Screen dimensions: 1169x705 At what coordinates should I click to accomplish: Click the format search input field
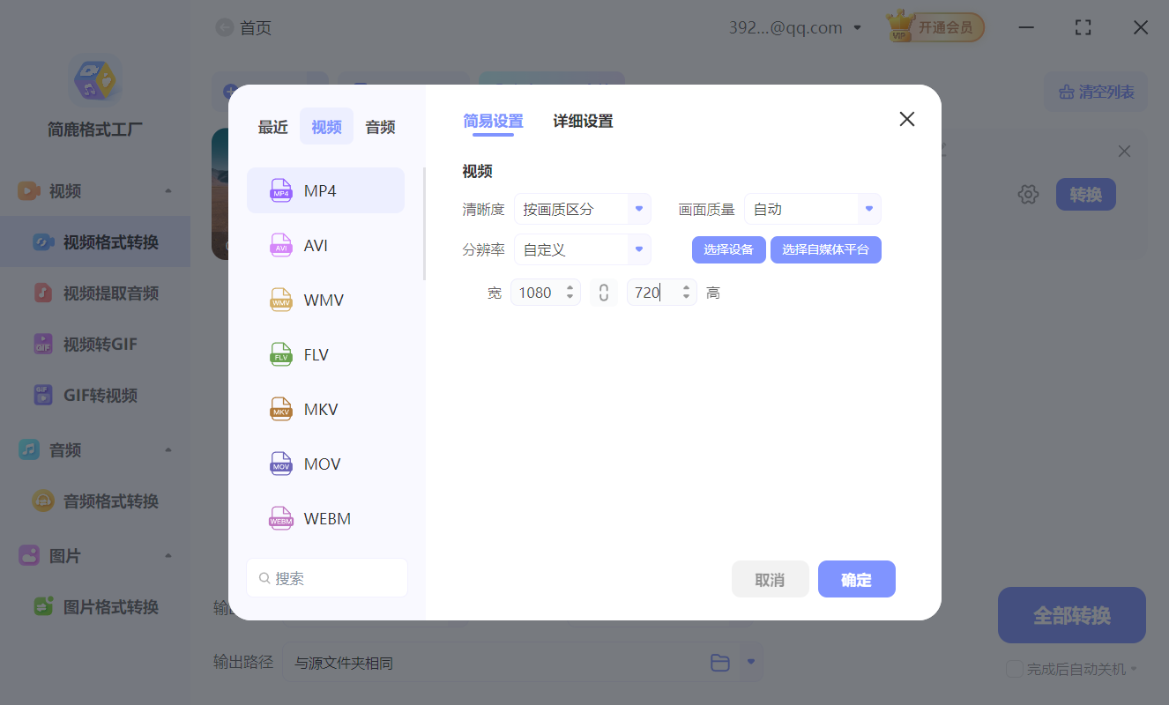point(327,577)
